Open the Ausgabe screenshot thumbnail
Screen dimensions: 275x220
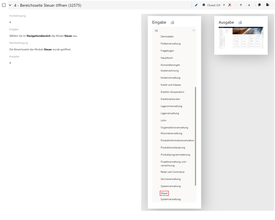(241, 38)
